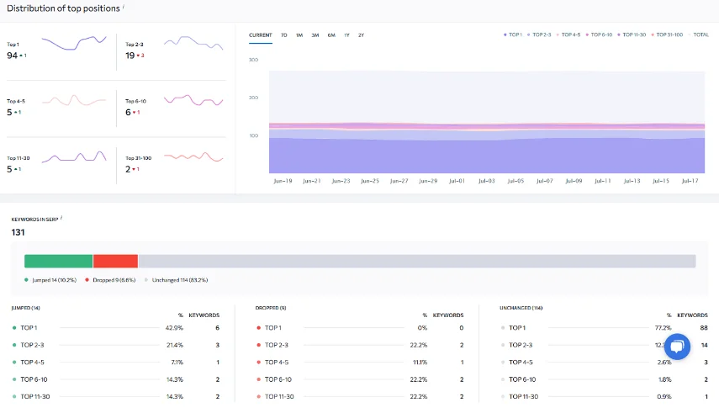The image size is (719, 413).
Task: Switch chart to 1M range
Action: (299, 34)
